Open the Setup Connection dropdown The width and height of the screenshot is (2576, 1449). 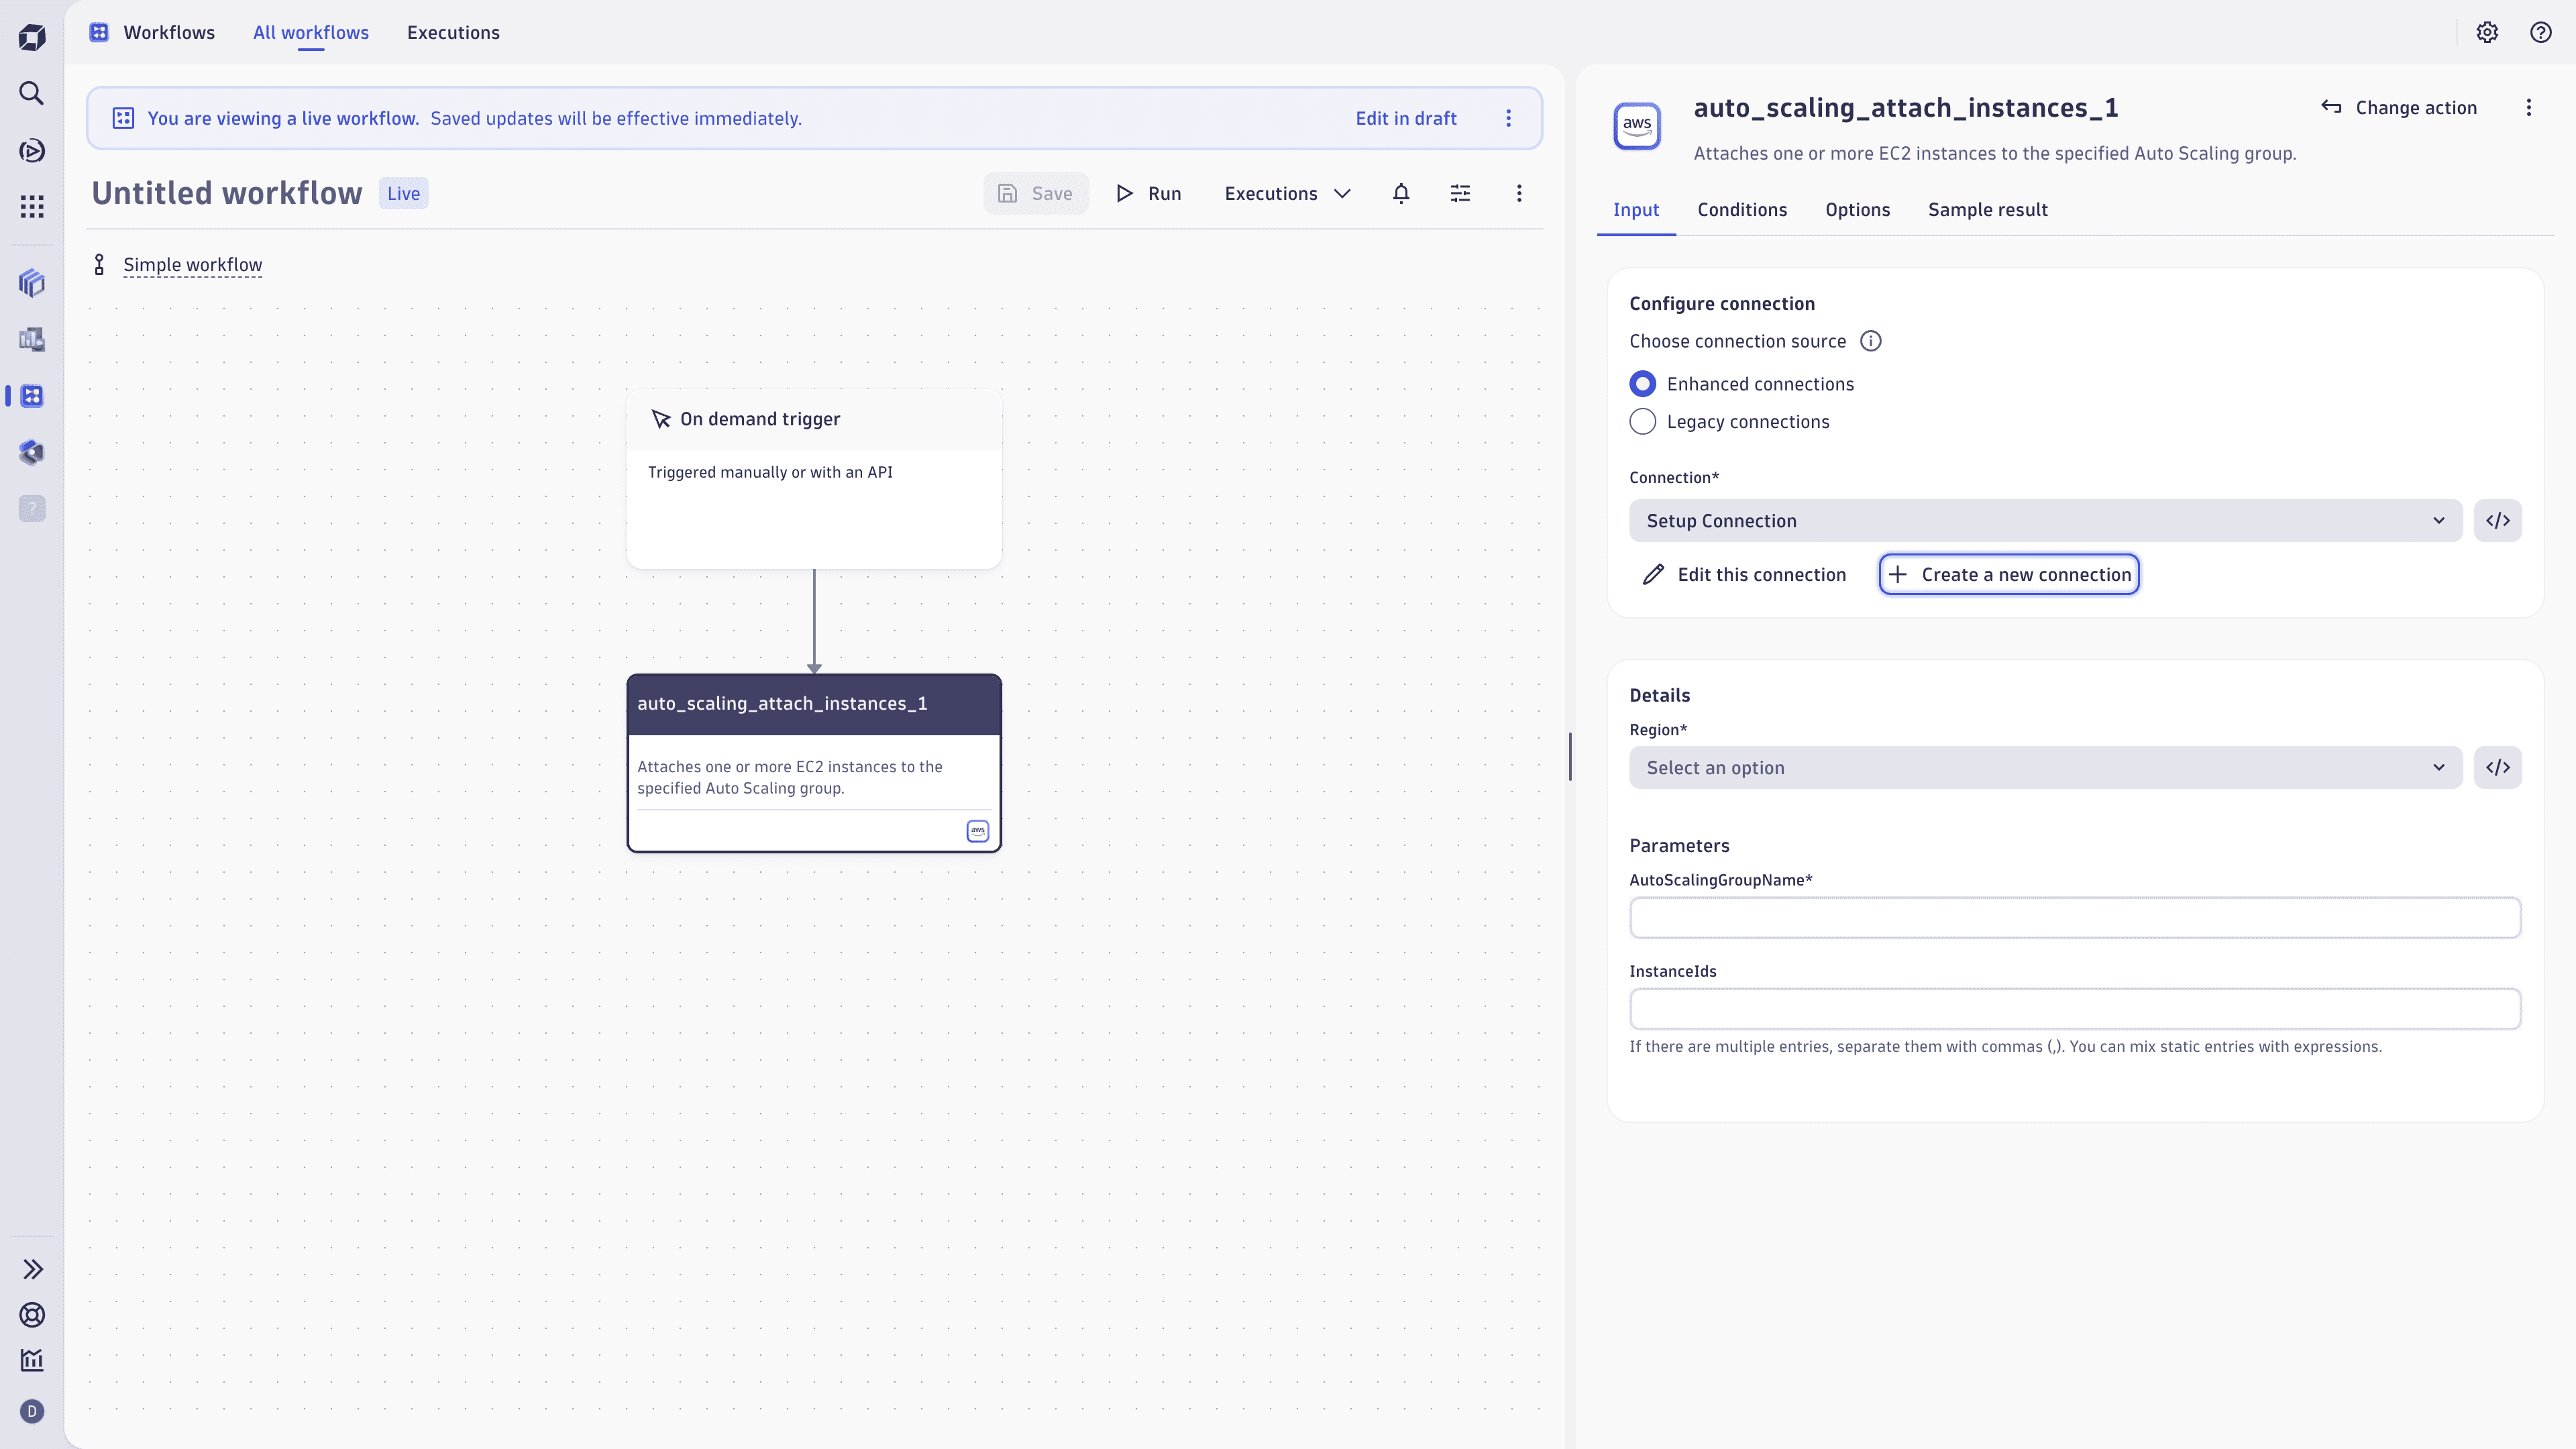tap(2045, 521)
